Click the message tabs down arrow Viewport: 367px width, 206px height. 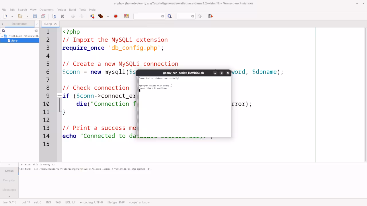tap(9, 196)
